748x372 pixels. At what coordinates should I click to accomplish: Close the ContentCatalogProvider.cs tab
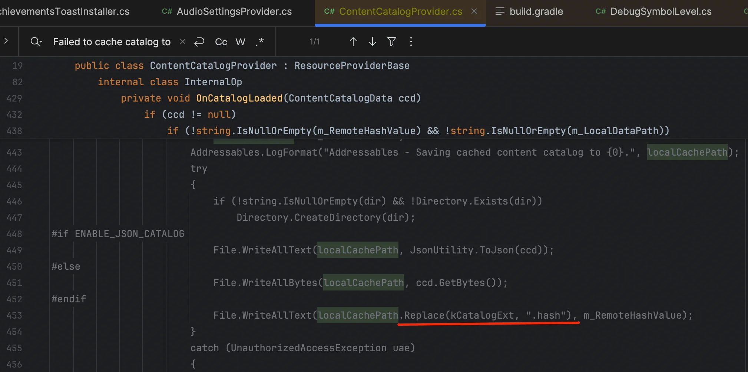click(x=474, y=11)
